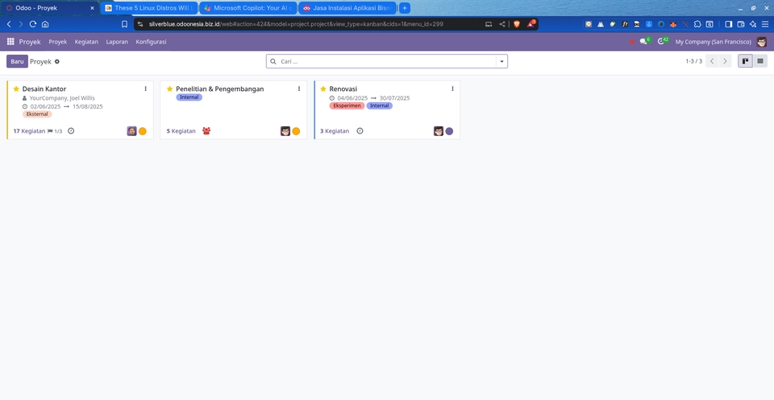The height and width of the screenshot is (400, 774).
Task: Toggle favorite star on Renovasi project
Action: [x=323, y=89]
